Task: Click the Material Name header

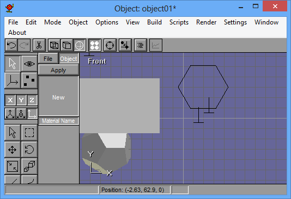Action: (x=58, y=121)
